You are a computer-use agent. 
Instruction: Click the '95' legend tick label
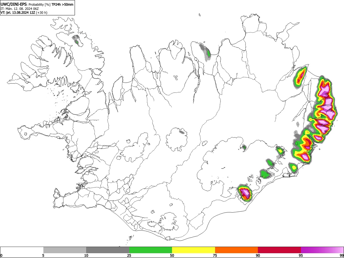[x=301, y=255]
